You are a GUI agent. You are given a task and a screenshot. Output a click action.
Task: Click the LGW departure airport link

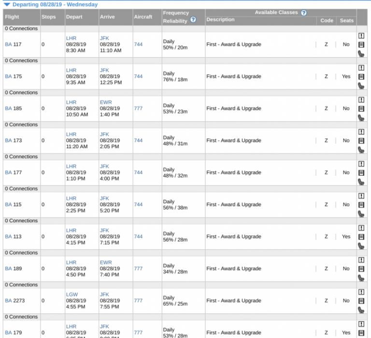click(71, 294)
